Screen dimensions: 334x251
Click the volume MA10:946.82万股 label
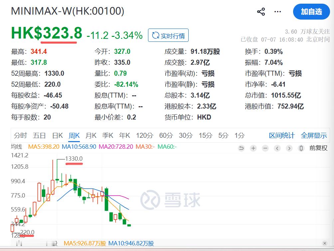click(x=131, y=243)
